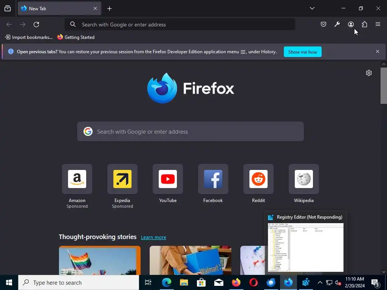Viewport: 387px width, 290px height.
Task: Open the network tray icon
Action: (329, 282)
